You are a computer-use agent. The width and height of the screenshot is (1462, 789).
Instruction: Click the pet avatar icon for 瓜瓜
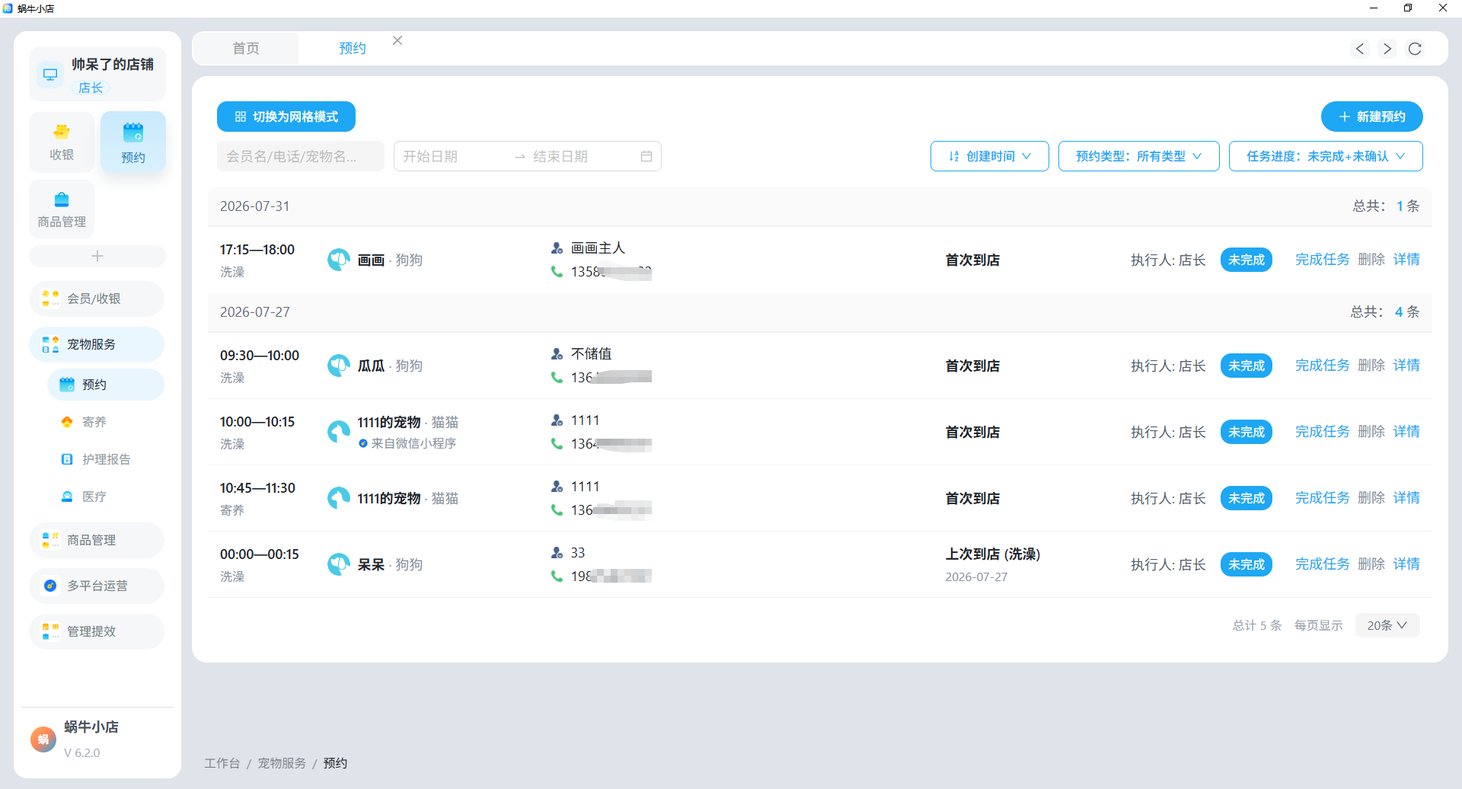click(339, 366)
